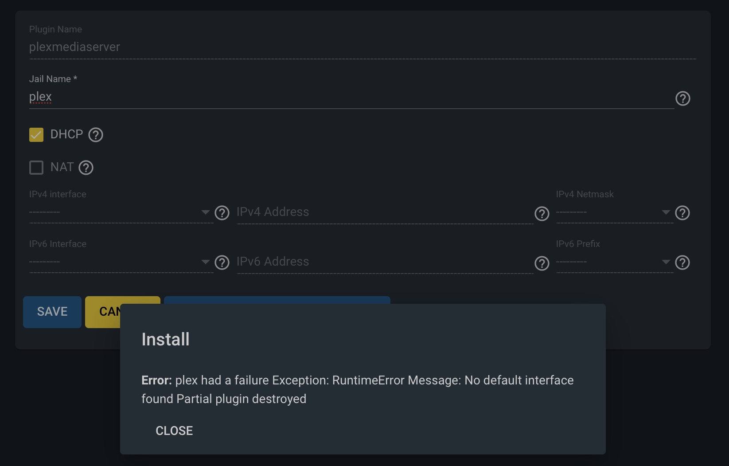
Task: Click the IPv4 Address input field
Action: point(385,212)
